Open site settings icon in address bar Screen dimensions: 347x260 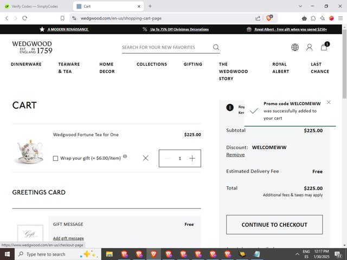click(x=74, y=18)
